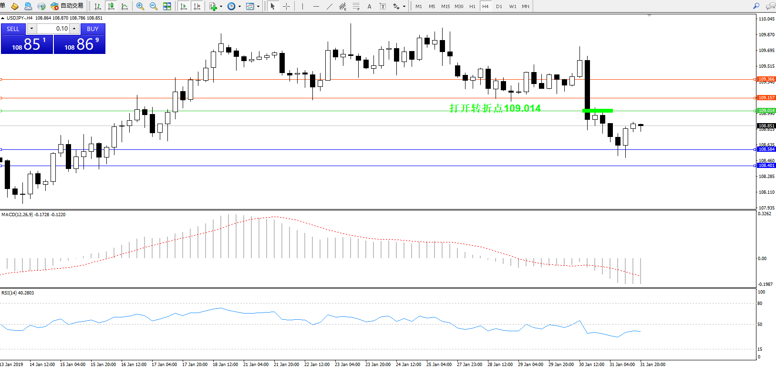Select the text label 'A' tool
Image resolution: width=776 pixels, height=367 pixels.
pyautogui.click(x=369, y=6)
